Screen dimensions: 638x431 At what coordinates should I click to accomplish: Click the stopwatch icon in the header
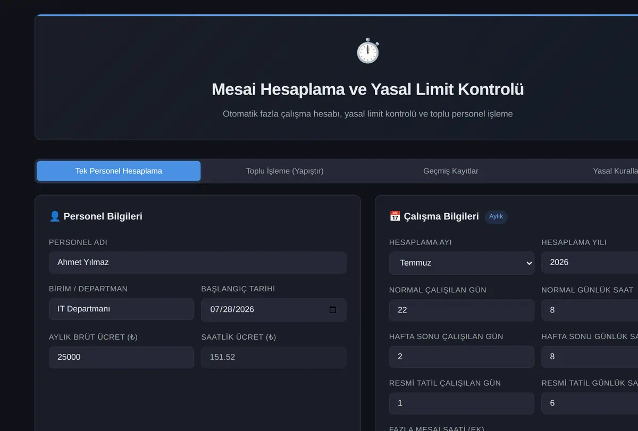(x=368, y=52)
